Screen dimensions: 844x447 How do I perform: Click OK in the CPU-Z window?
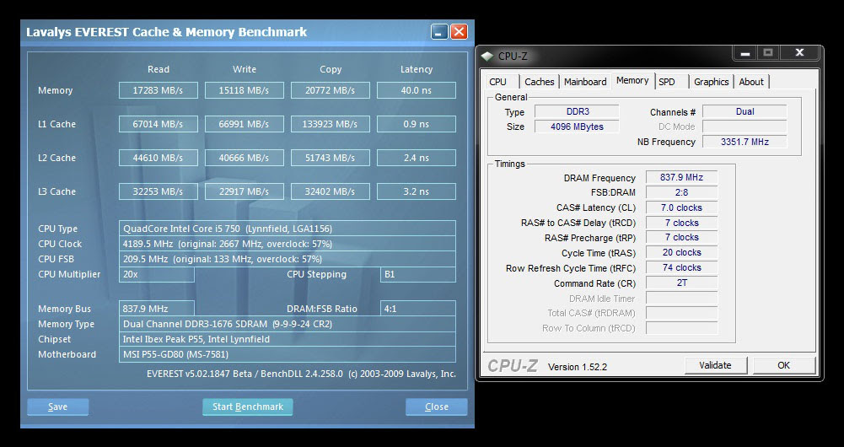click(784, 365)
